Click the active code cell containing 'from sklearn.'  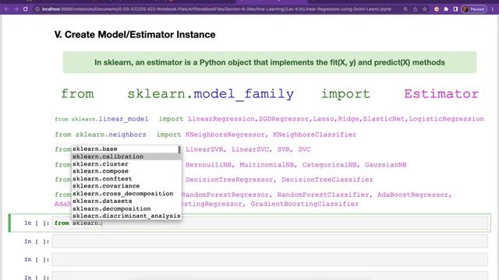point(270,223)
